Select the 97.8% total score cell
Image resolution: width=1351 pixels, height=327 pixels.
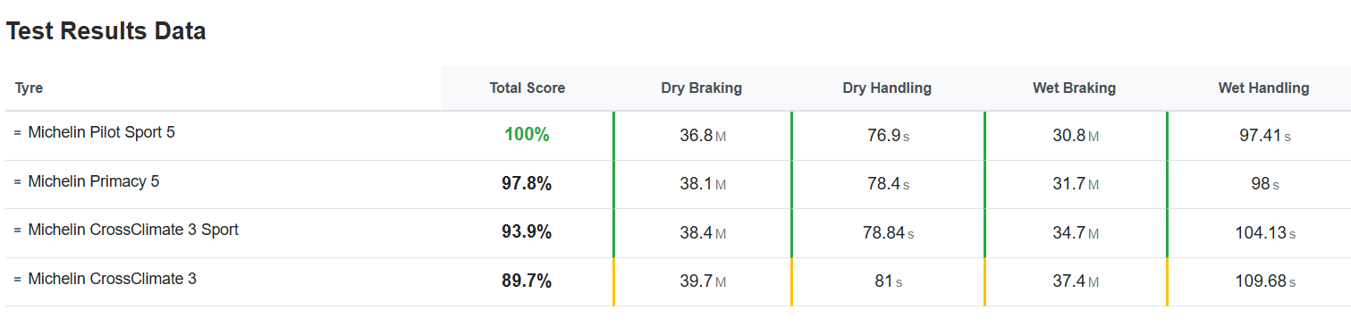click(527, 184)
